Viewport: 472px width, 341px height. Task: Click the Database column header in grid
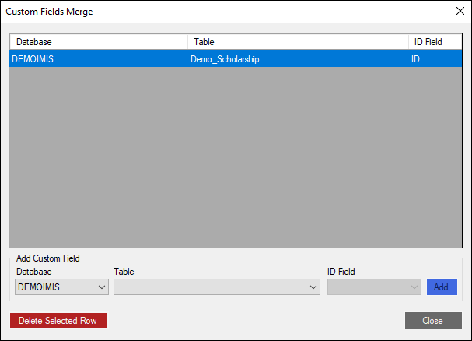point(98,42)
